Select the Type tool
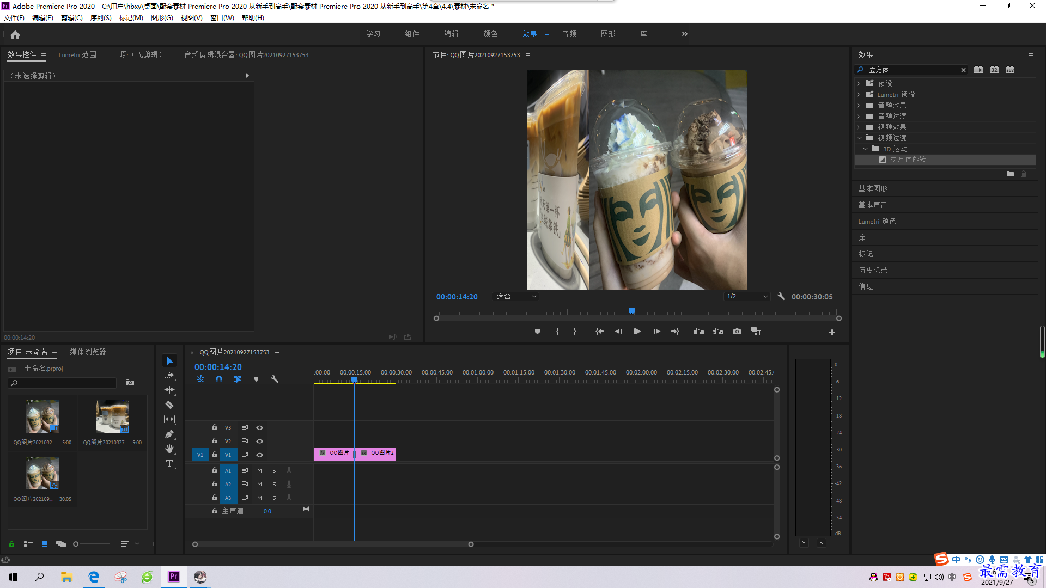Screen dimensions: 1046x588 click(169, 463)
